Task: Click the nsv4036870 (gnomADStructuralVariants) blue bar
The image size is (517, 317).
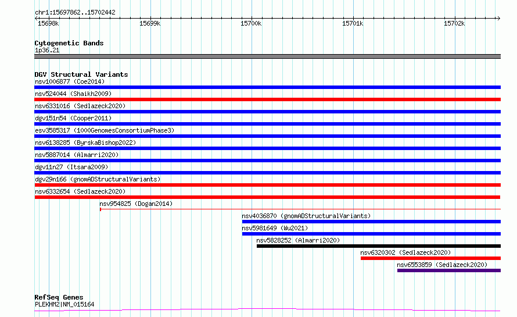Action: pyautogui.click(x=371, y=222)
